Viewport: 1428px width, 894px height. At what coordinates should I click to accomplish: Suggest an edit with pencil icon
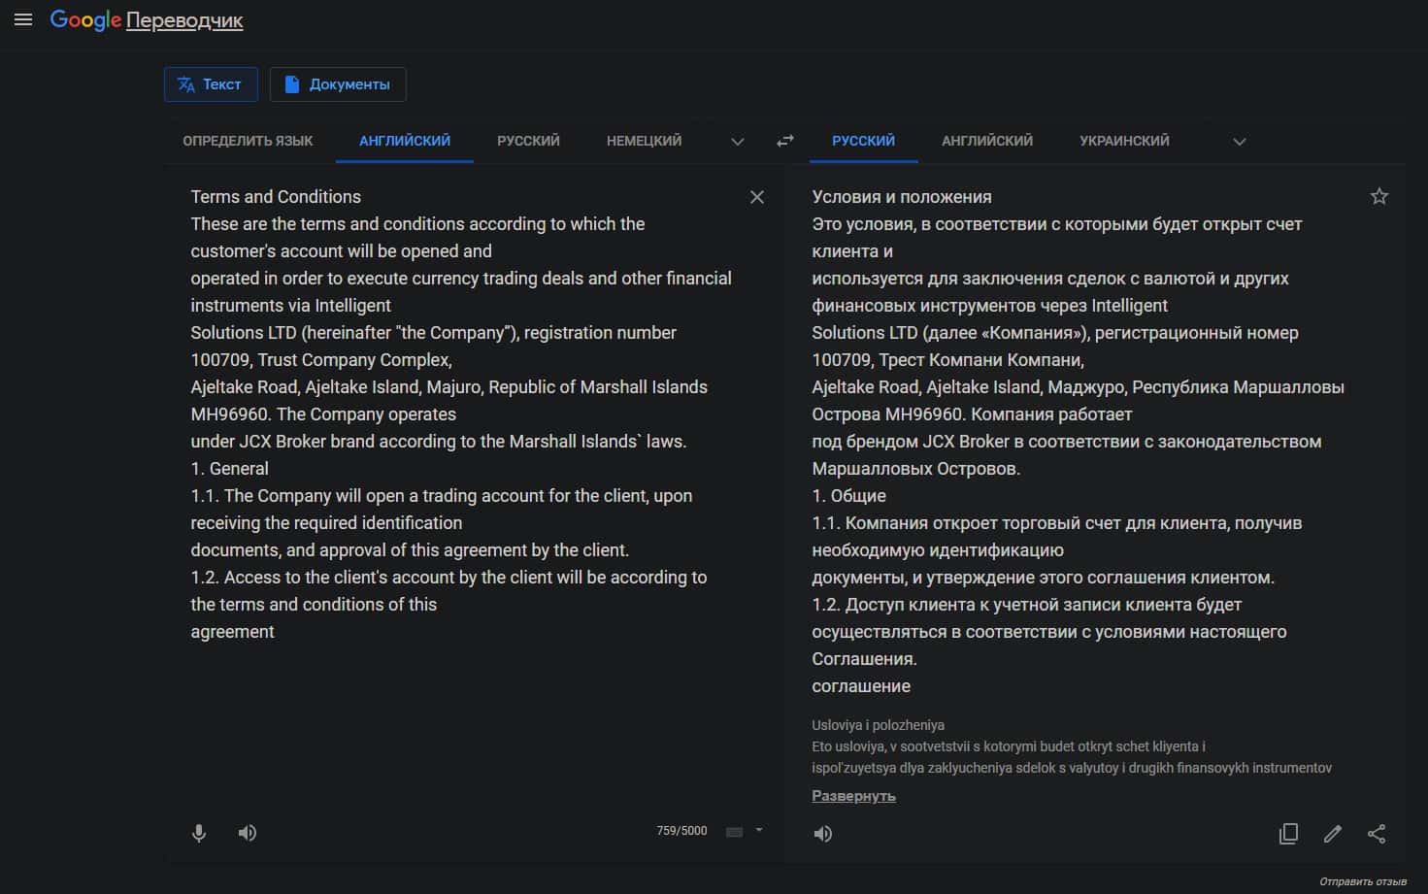(x=1333, y=834)
